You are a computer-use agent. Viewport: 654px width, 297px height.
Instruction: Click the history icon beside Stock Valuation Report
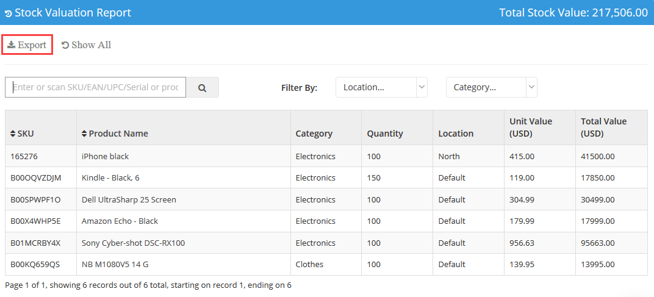(8, 13)
